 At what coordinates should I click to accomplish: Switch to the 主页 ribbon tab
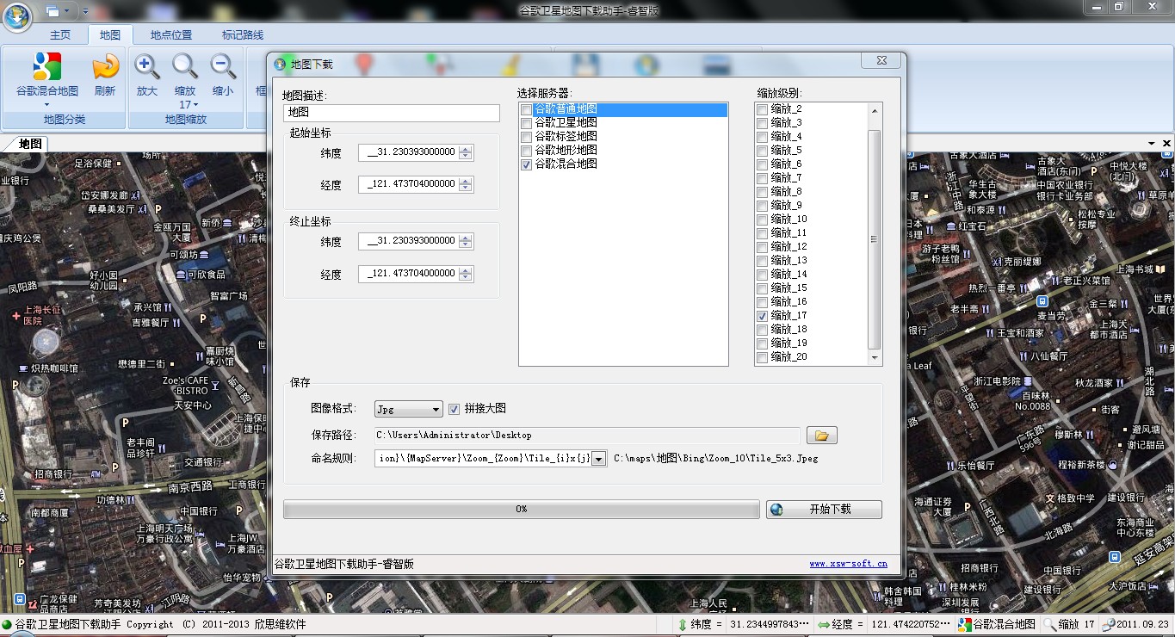point(60,35)
